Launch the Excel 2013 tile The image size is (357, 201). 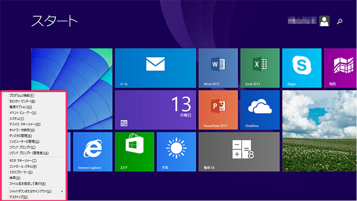pyautogui.click(x=260, y=68)
